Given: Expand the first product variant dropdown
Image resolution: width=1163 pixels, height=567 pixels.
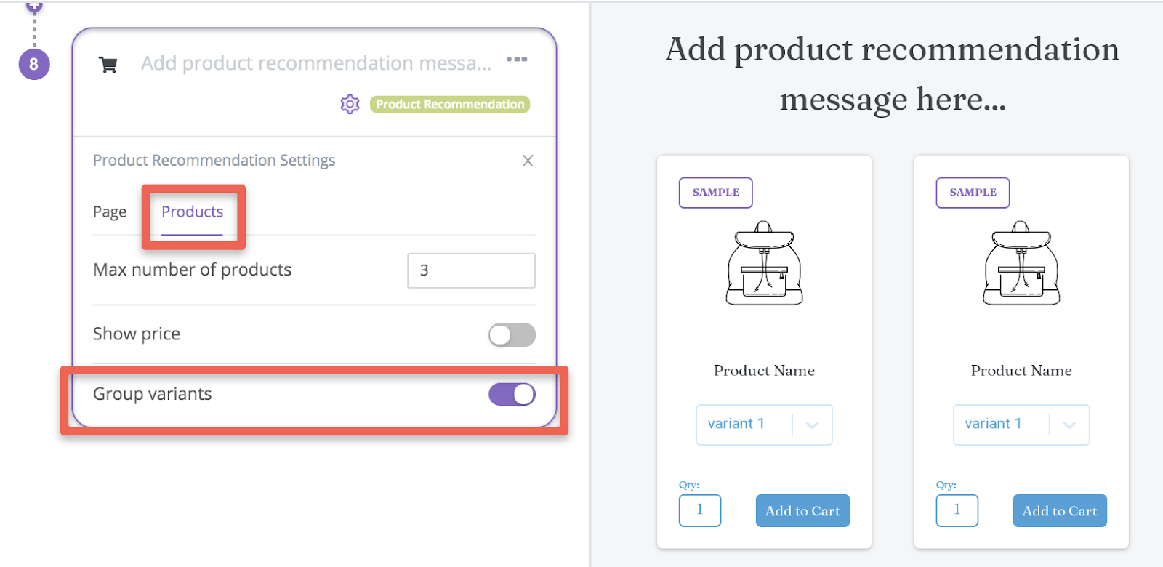Looking at the screenshot, I should click(x=764, y=425).
